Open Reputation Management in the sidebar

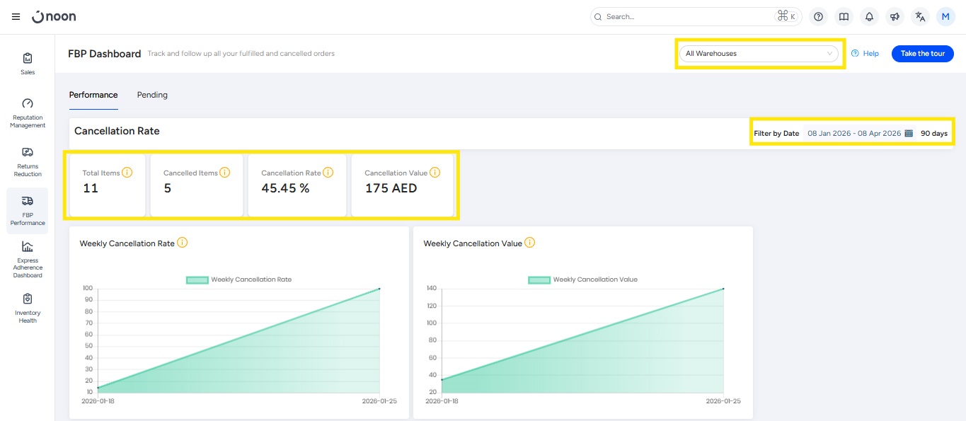28,113
